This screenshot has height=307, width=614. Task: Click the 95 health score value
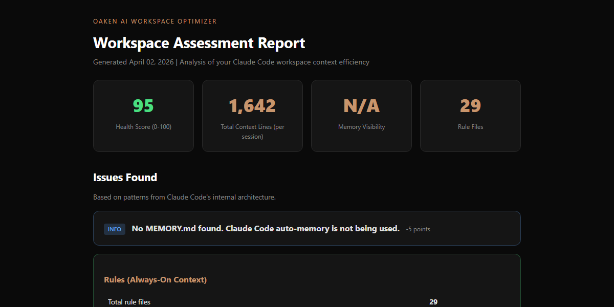[x=143, y=105]
